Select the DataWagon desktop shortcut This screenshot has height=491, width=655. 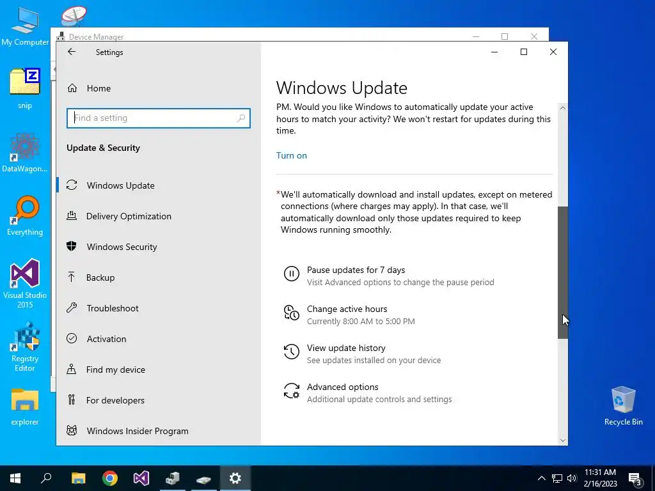pos(25,152)
